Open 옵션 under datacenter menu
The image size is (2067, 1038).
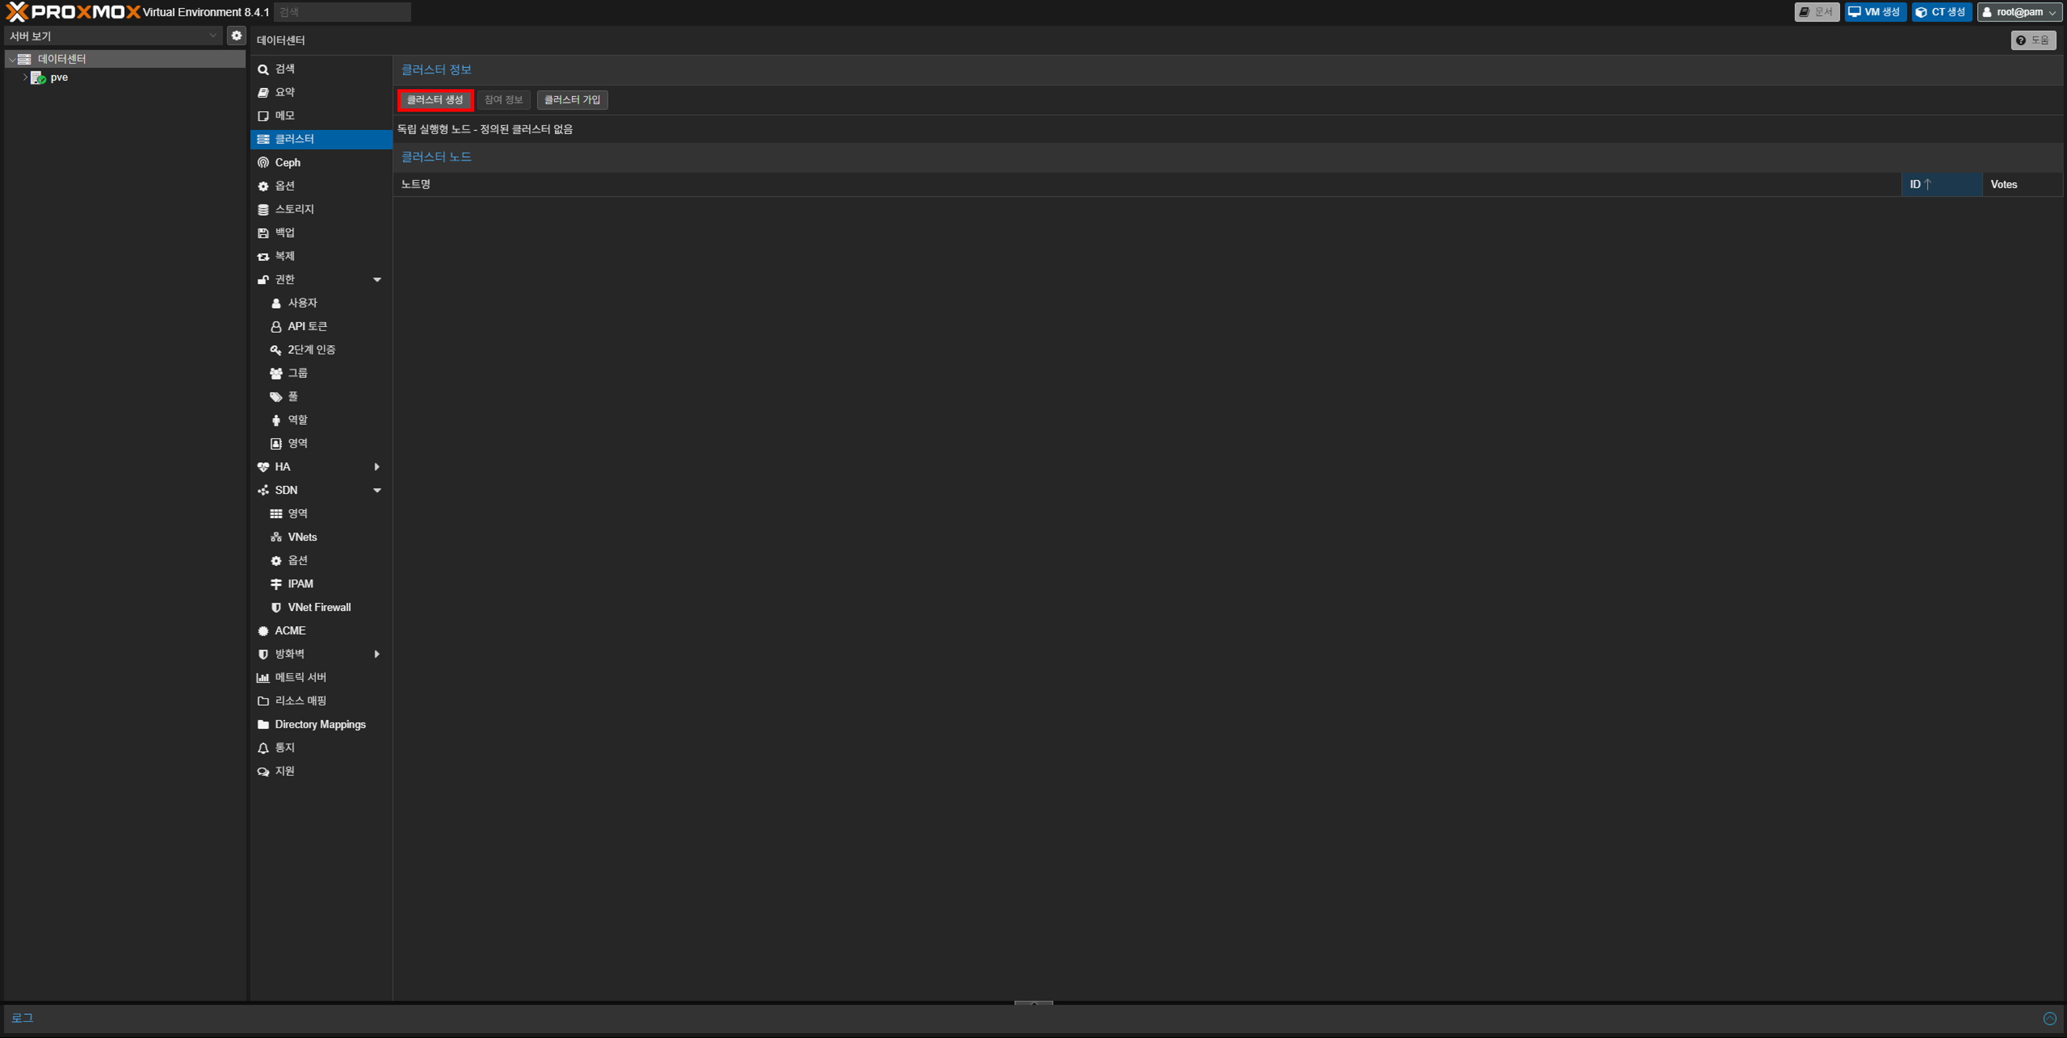click(x=321, y=186)
